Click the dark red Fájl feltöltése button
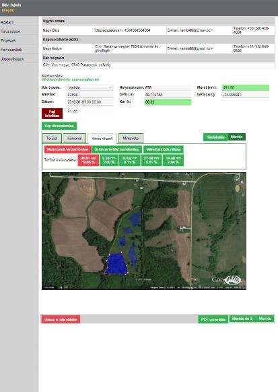Screen dimensions: 278x392 pos(52,114)
